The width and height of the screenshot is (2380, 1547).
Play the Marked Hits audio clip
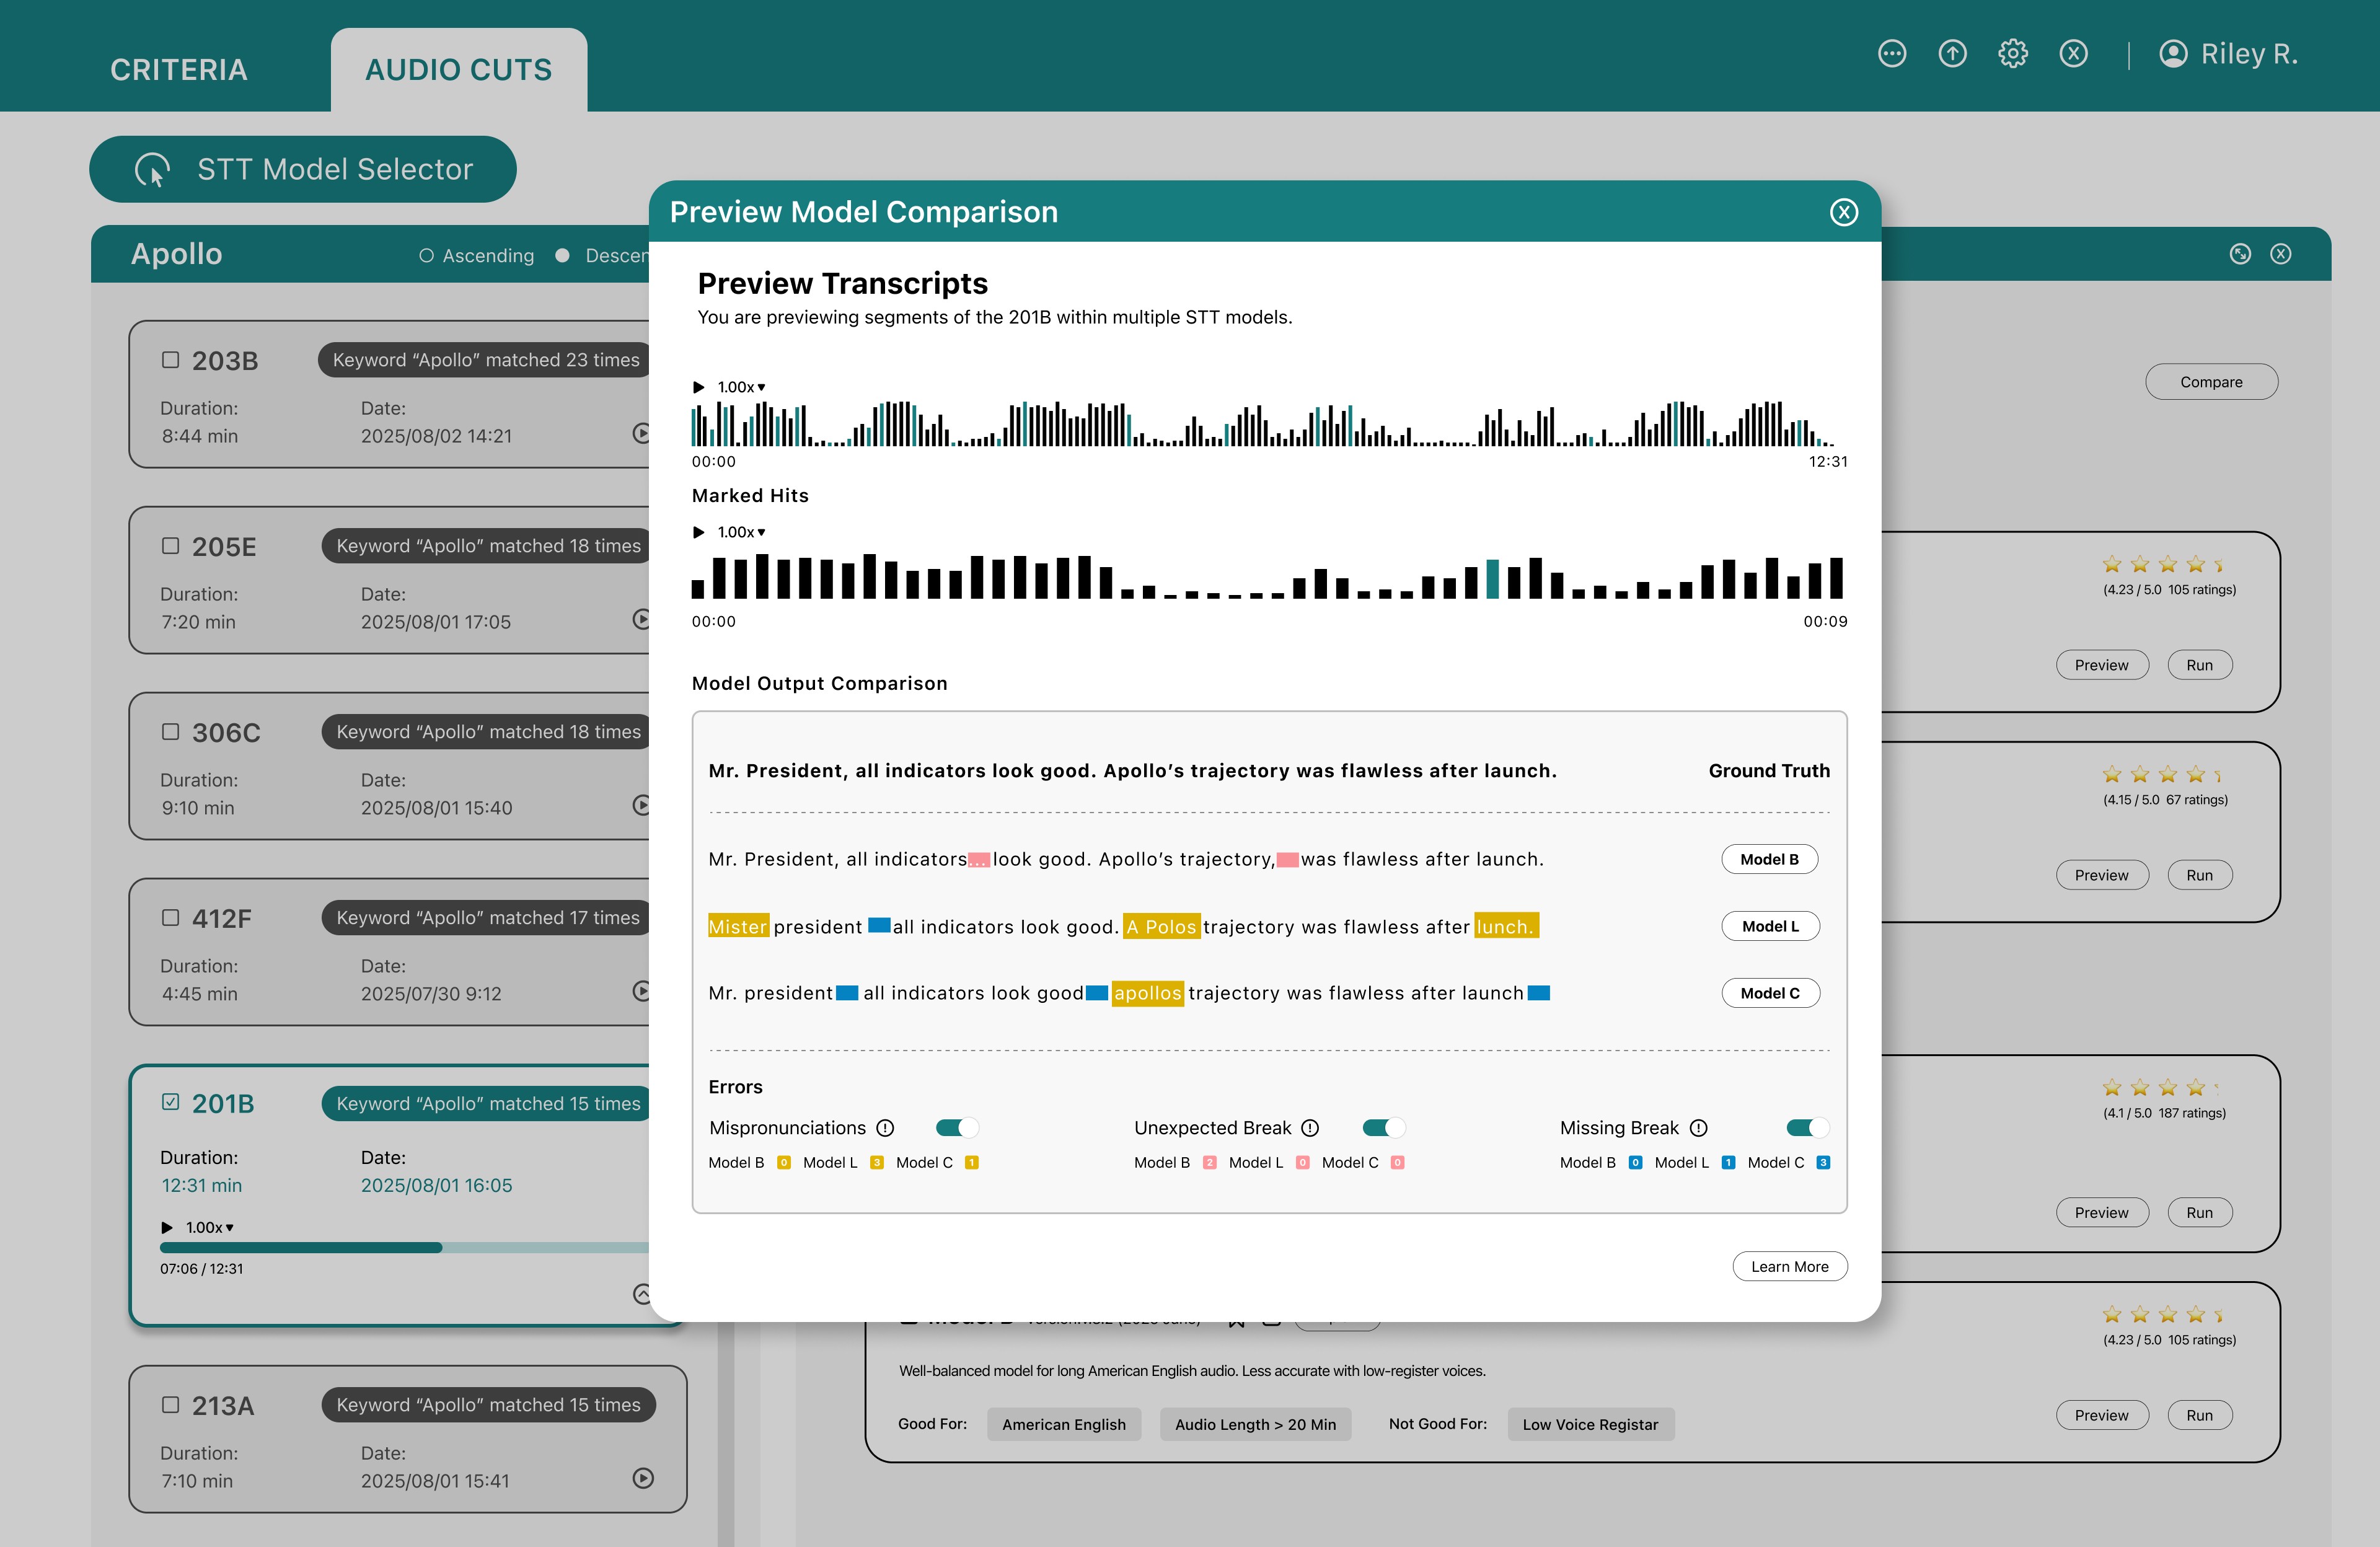click(699, 532)
